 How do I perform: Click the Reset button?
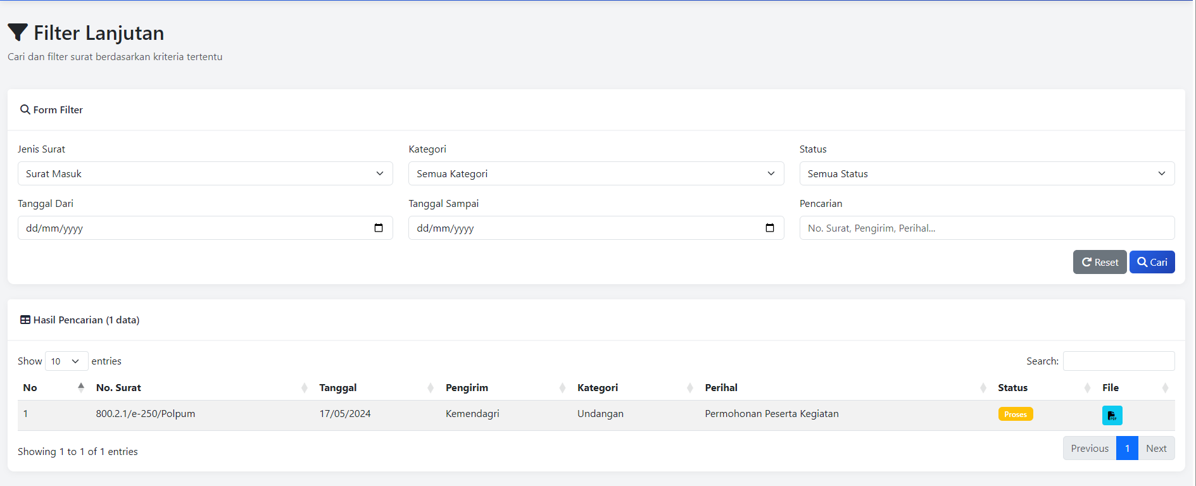pyautogui.click(x=1100, y=262)
